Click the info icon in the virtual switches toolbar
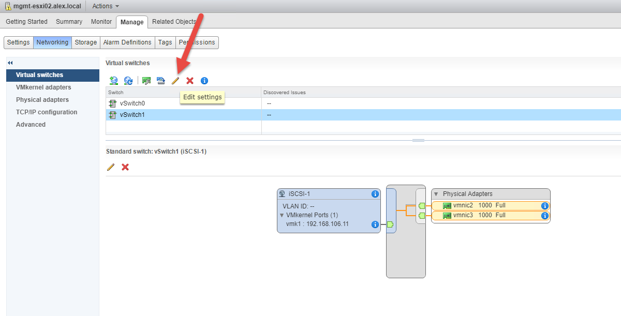This screenshot has width=621, height=316. coord(204,81)
